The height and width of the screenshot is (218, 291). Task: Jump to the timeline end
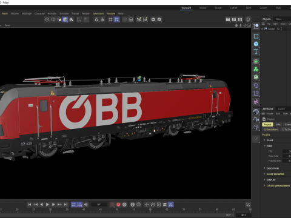point(65,205)
